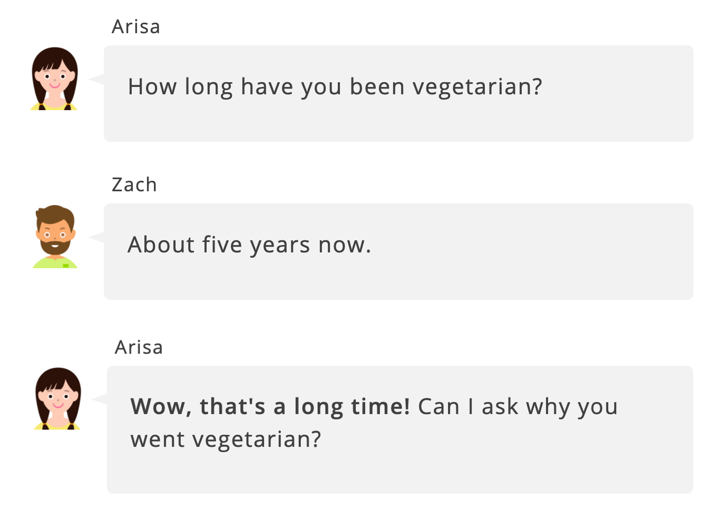Click the "went vegetarian?" line of text

click(x=226, y=439)
